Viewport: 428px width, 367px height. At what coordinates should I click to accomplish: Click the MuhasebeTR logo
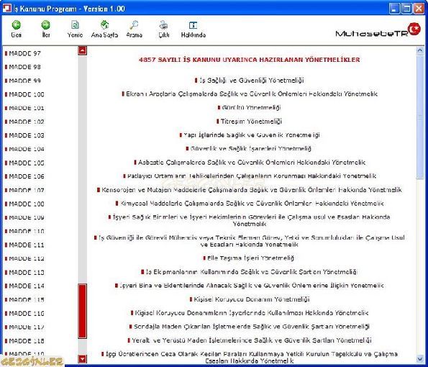[x=378, y=30]
